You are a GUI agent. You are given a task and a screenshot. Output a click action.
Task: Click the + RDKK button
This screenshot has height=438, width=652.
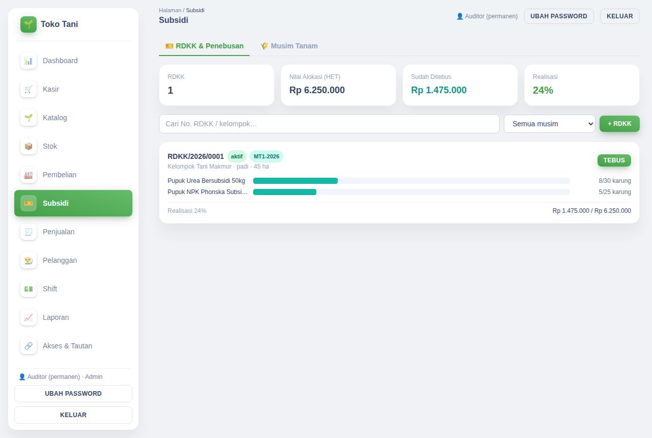click(x=619, y=124)
